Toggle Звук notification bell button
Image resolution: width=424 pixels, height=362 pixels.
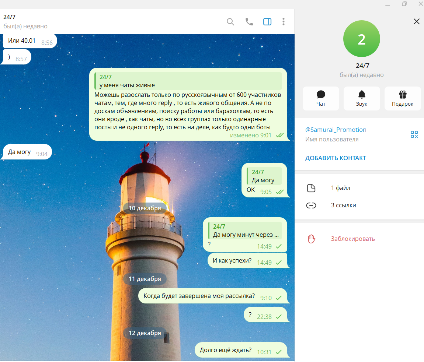click(x=362, y=98)
